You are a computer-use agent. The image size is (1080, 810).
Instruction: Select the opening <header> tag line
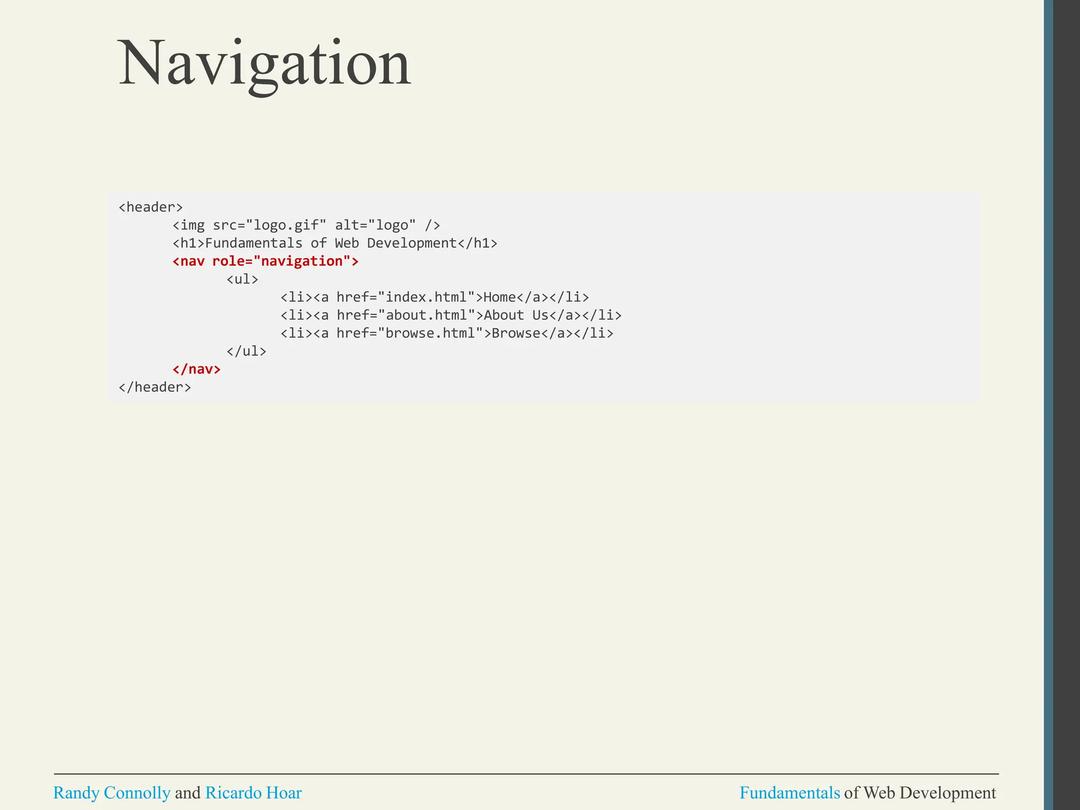coord(151,207)
